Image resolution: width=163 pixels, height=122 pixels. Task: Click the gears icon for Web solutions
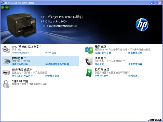6,49
